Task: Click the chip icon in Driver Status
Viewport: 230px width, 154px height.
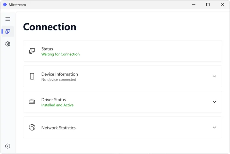Action: coord(32,102)
